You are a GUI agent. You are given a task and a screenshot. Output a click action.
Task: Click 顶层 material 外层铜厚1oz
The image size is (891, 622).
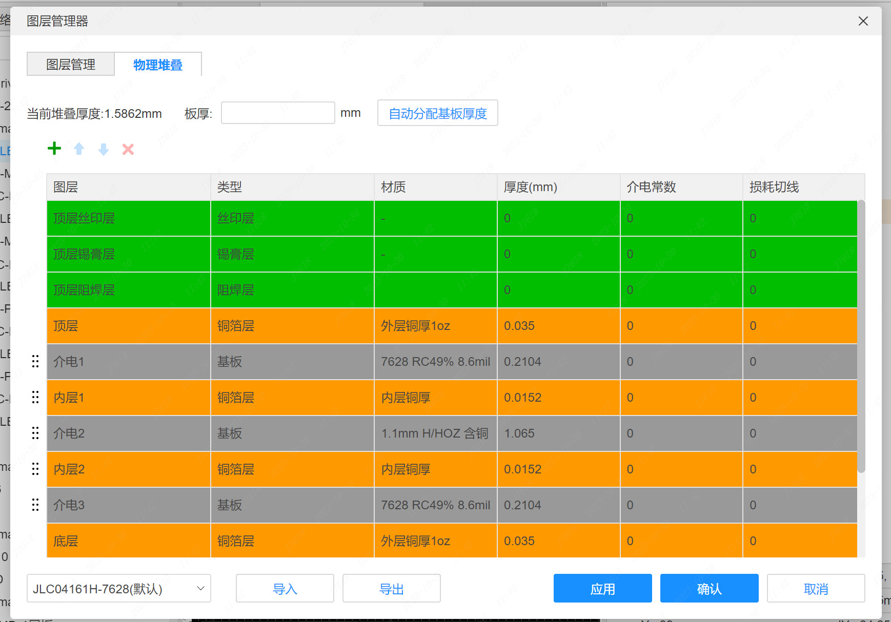tap(436, 326)
